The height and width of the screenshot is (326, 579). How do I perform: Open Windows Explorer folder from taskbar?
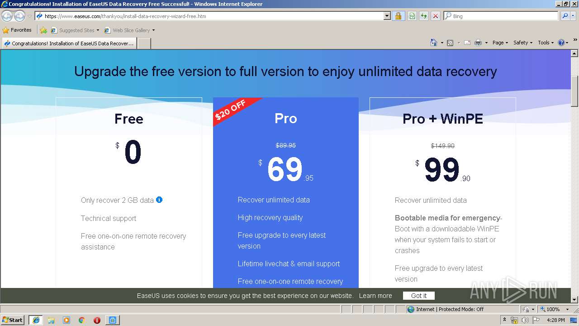coord(51,320)
